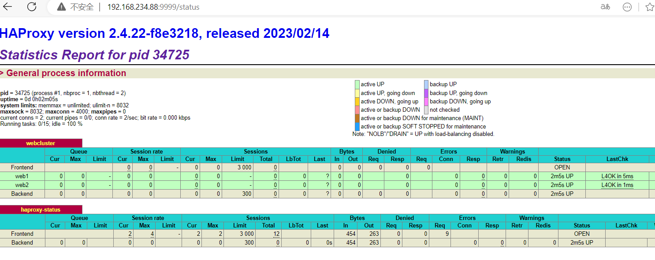The height and width of the screenshot is (260, 655).
Task: Open the haproxy-status proxy title link
Action: pos(41,210)
